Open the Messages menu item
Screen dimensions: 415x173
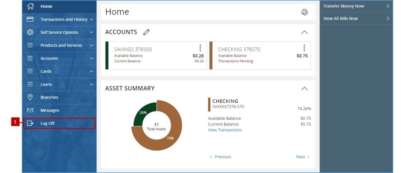59,110
